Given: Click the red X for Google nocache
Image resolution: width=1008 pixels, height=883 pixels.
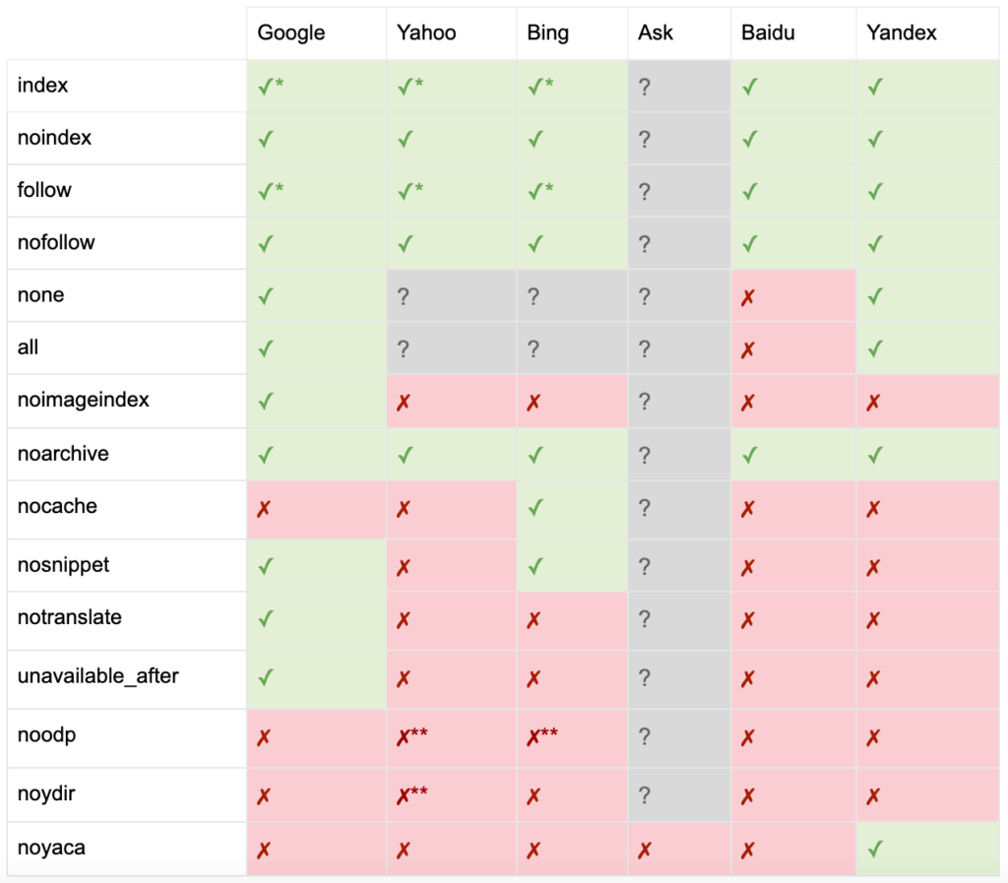Looking at the screenshot, I should 264,509.
